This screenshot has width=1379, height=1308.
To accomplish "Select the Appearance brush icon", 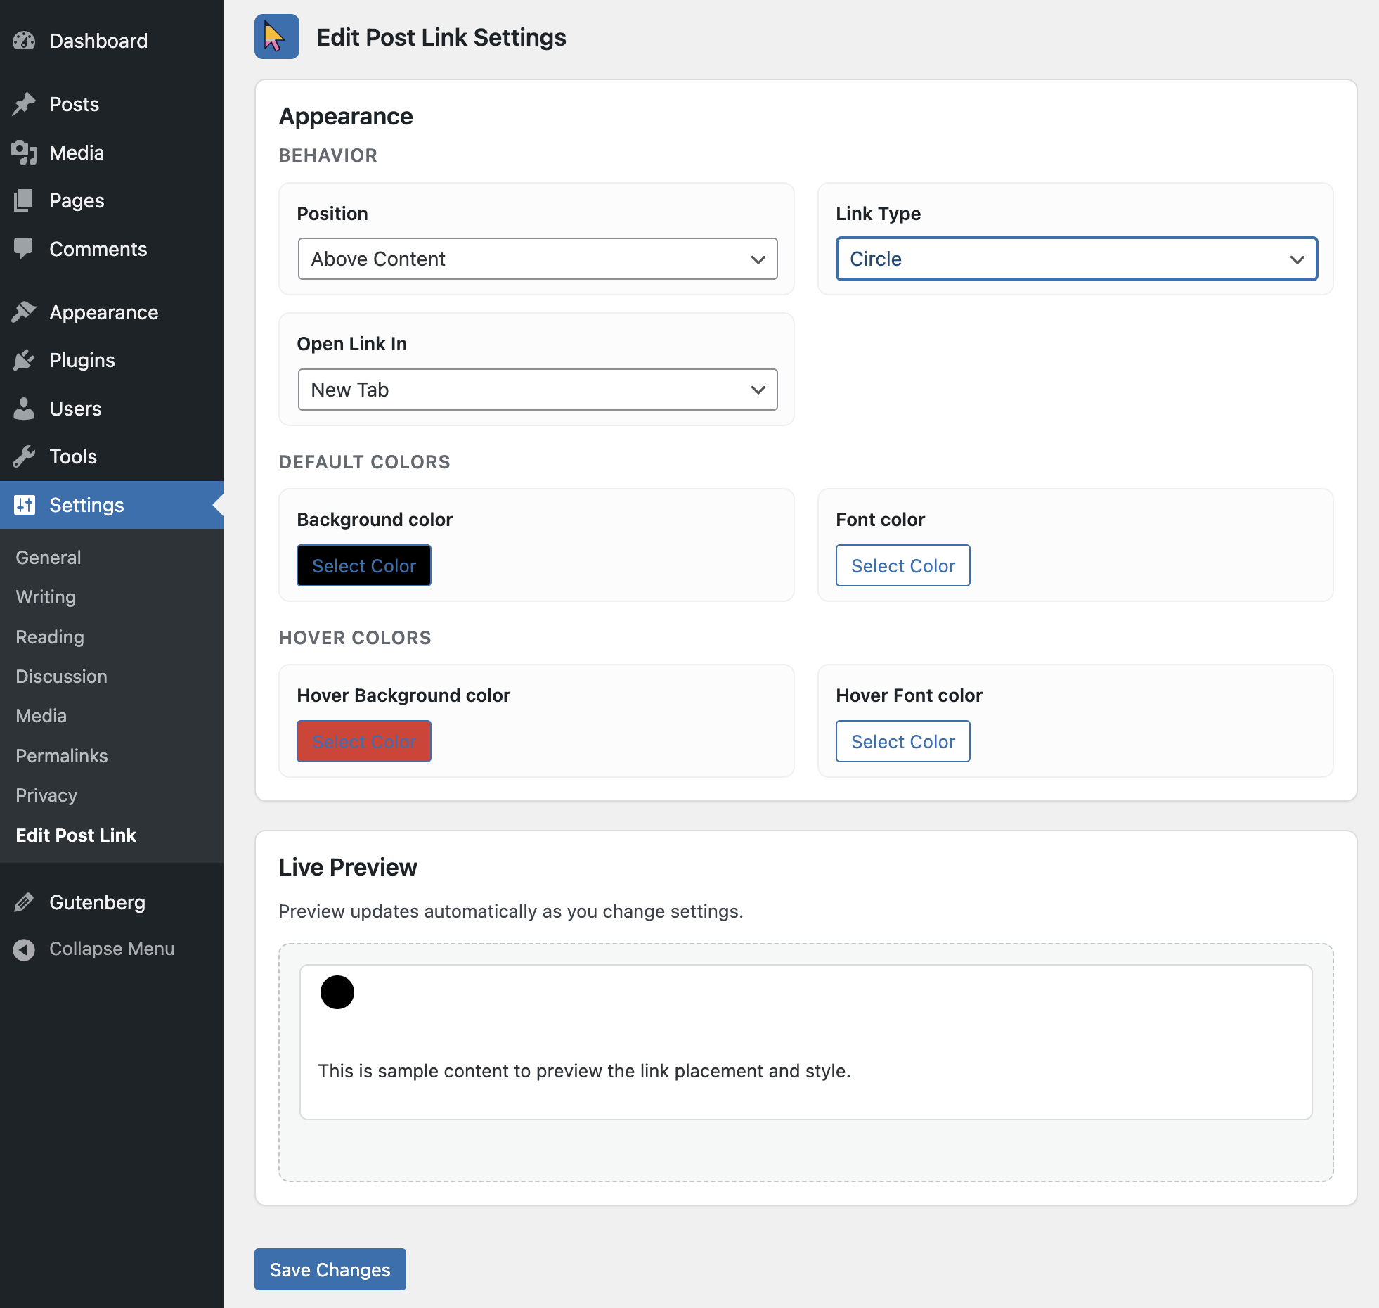I will 24,312.
